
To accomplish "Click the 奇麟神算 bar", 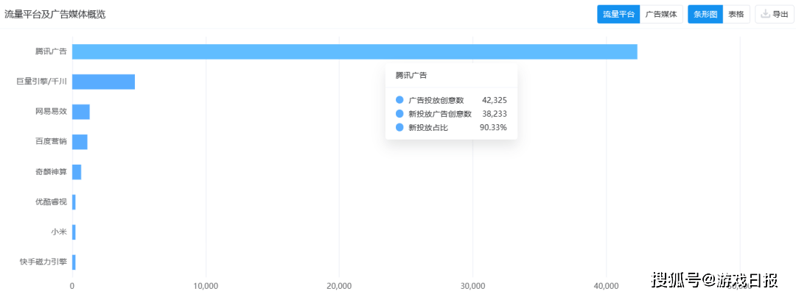I will click(x=77, y=172).
